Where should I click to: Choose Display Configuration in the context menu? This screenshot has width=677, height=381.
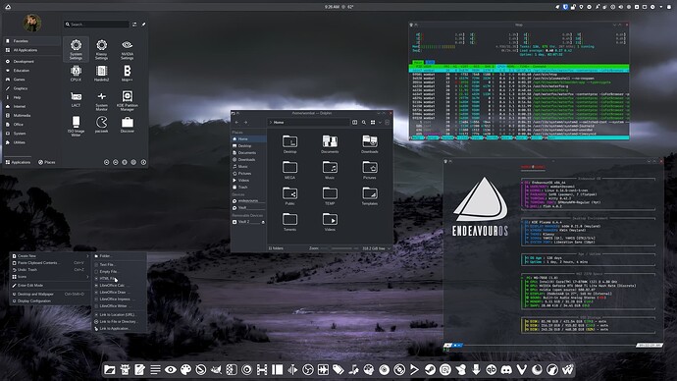50,300
